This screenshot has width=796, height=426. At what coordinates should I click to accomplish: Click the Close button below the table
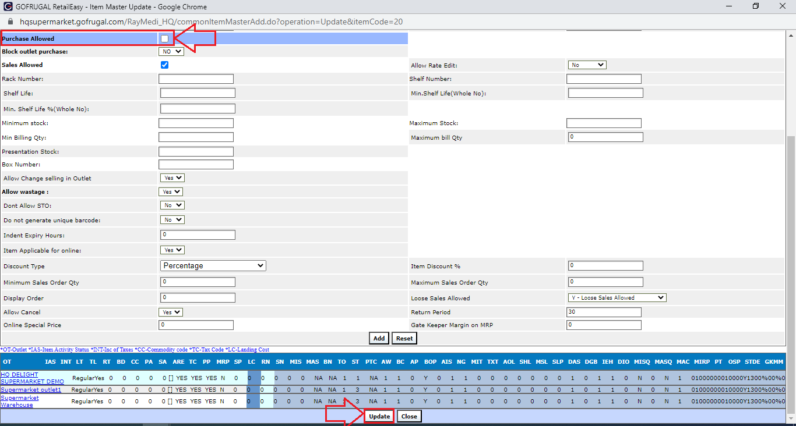click(409, 416)
